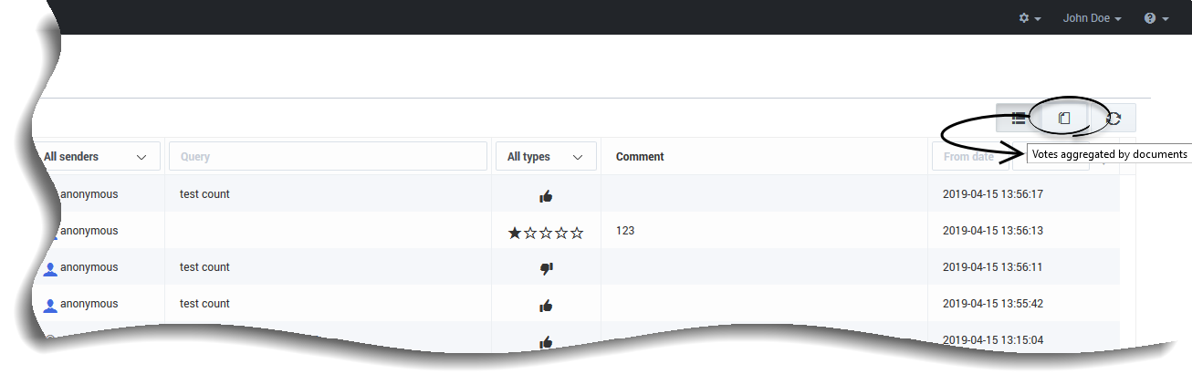This screenshot has height=385, width=1192.
Task: Click thumbs-up in the 13:15:04 row
Action: click(x=546, y=341)
